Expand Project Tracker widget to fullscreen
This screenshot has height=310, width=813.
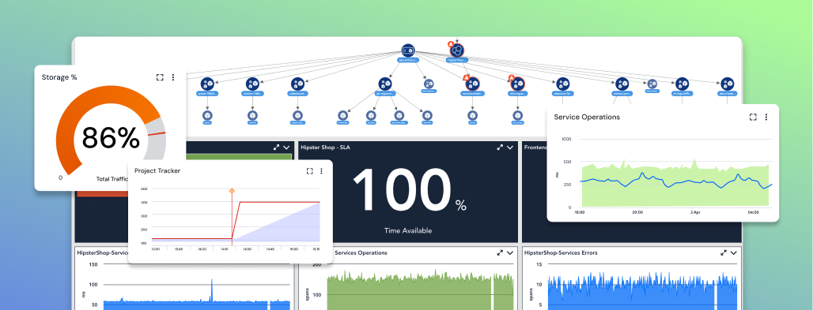coord(309,171)
